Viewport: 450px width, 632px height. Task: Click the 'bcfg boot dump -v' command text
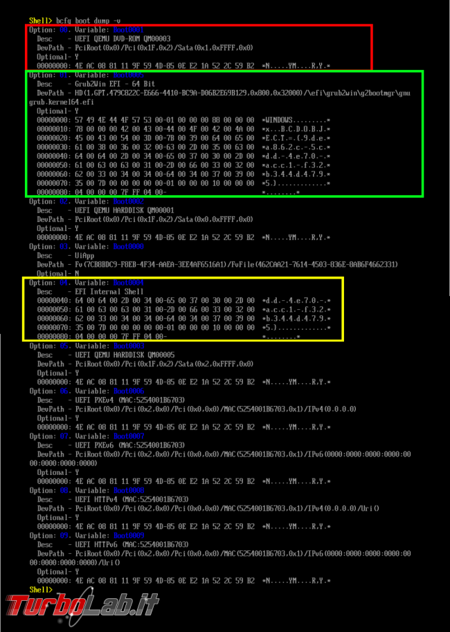pyautogui.click(x=88, y=21)
